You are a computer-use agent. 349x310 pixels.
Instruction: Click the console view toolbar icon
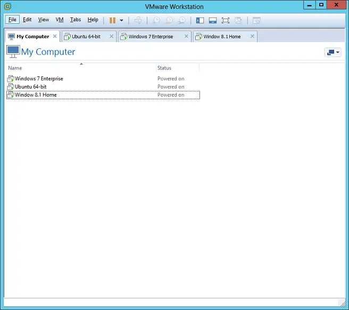[x=256, y=20]
